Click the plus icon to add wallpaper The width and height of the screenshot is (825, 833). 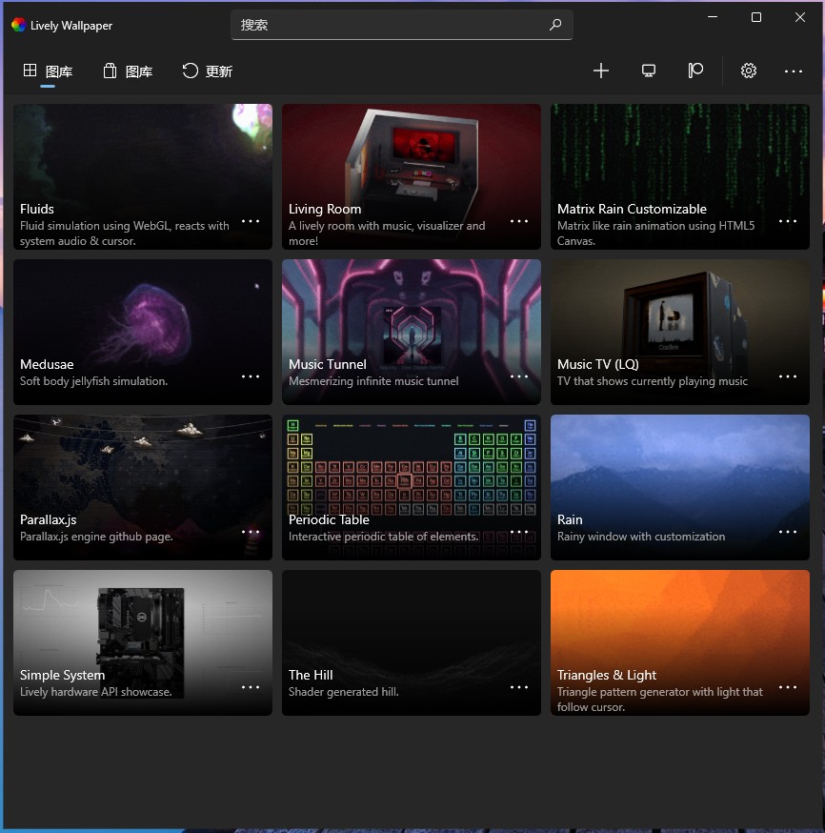pos(600,71)
